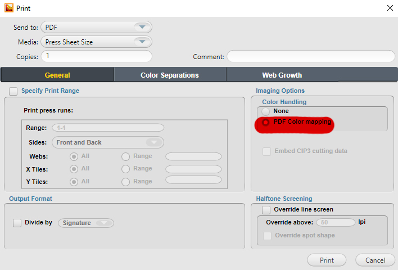Screen dimensions: 398x270
Task: Select the X Tiles All radio button
Action: click(x=74, y=169)
